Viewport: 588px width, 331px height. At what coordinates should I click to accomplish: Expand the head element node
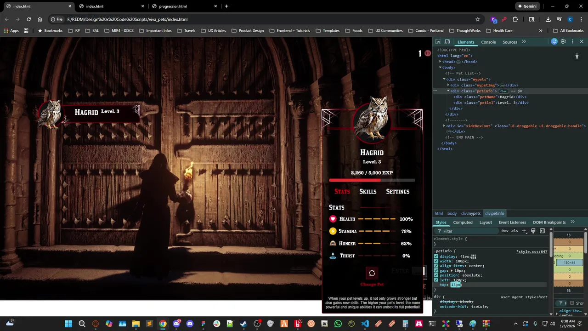440,62
